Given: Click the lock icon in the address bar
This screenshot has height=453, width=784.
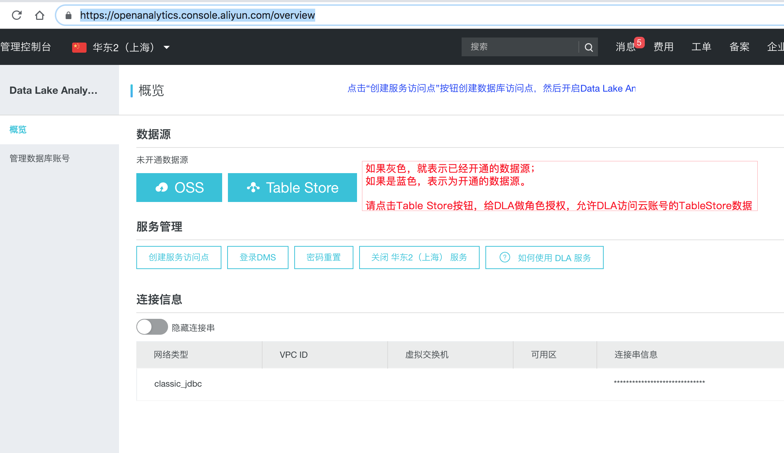Looking at the screenshot, I should click(x=69, y=15).
